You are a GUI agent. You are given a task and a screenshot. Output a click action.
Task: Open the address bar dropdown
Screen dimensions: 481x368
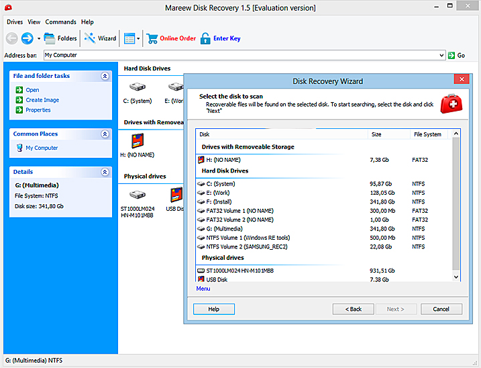tap(441, 55)
